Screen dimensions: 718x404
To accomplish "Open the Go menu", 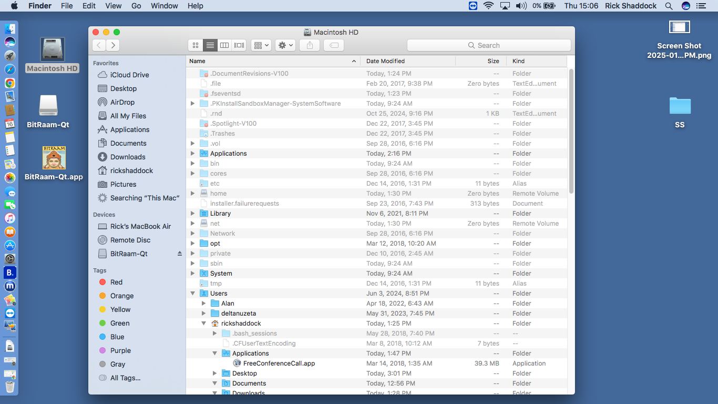I will click(x=136, y=6).
